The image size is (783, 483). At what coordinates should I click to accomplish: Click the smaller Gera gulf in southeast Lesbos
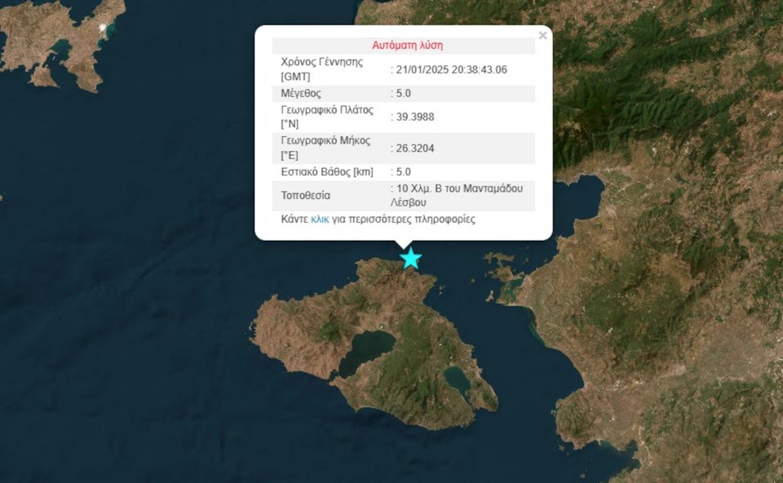click(456, 379)
